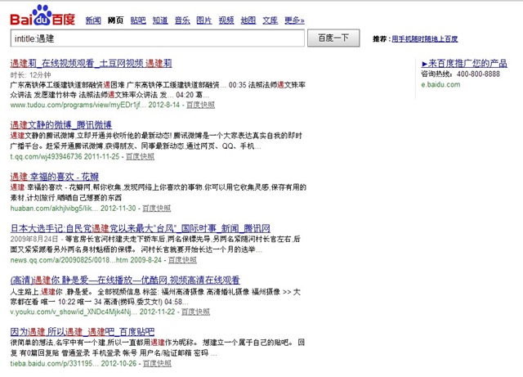Click the e.baidu.com green URL
523x377 pixels.
click(440, 84)
